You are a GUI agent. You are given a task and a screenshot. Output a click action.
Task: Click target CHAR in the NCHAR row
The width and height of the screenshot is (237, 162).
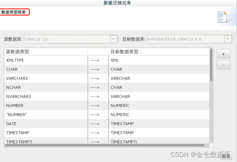(159, 87)
